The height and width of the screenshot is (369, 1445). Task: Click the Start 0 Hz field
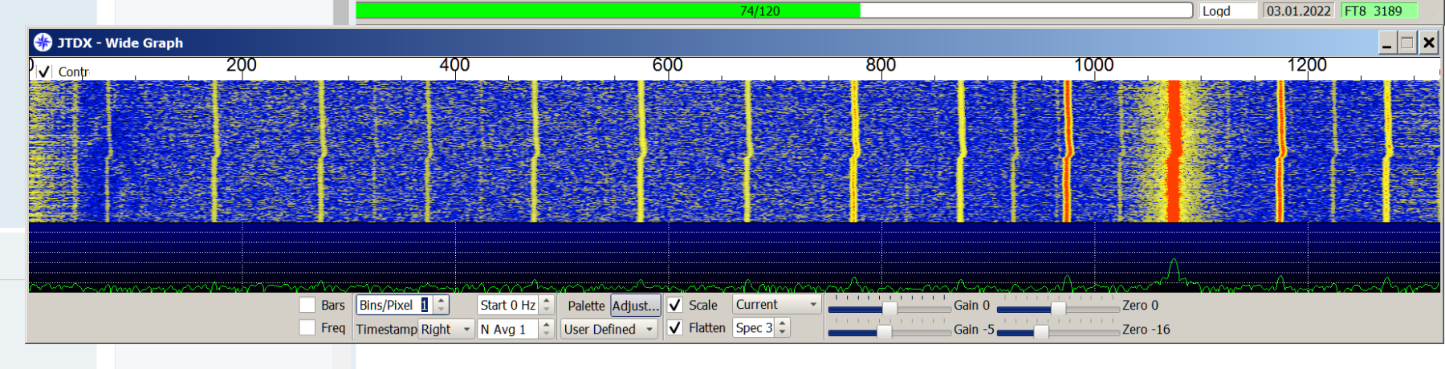509,305
